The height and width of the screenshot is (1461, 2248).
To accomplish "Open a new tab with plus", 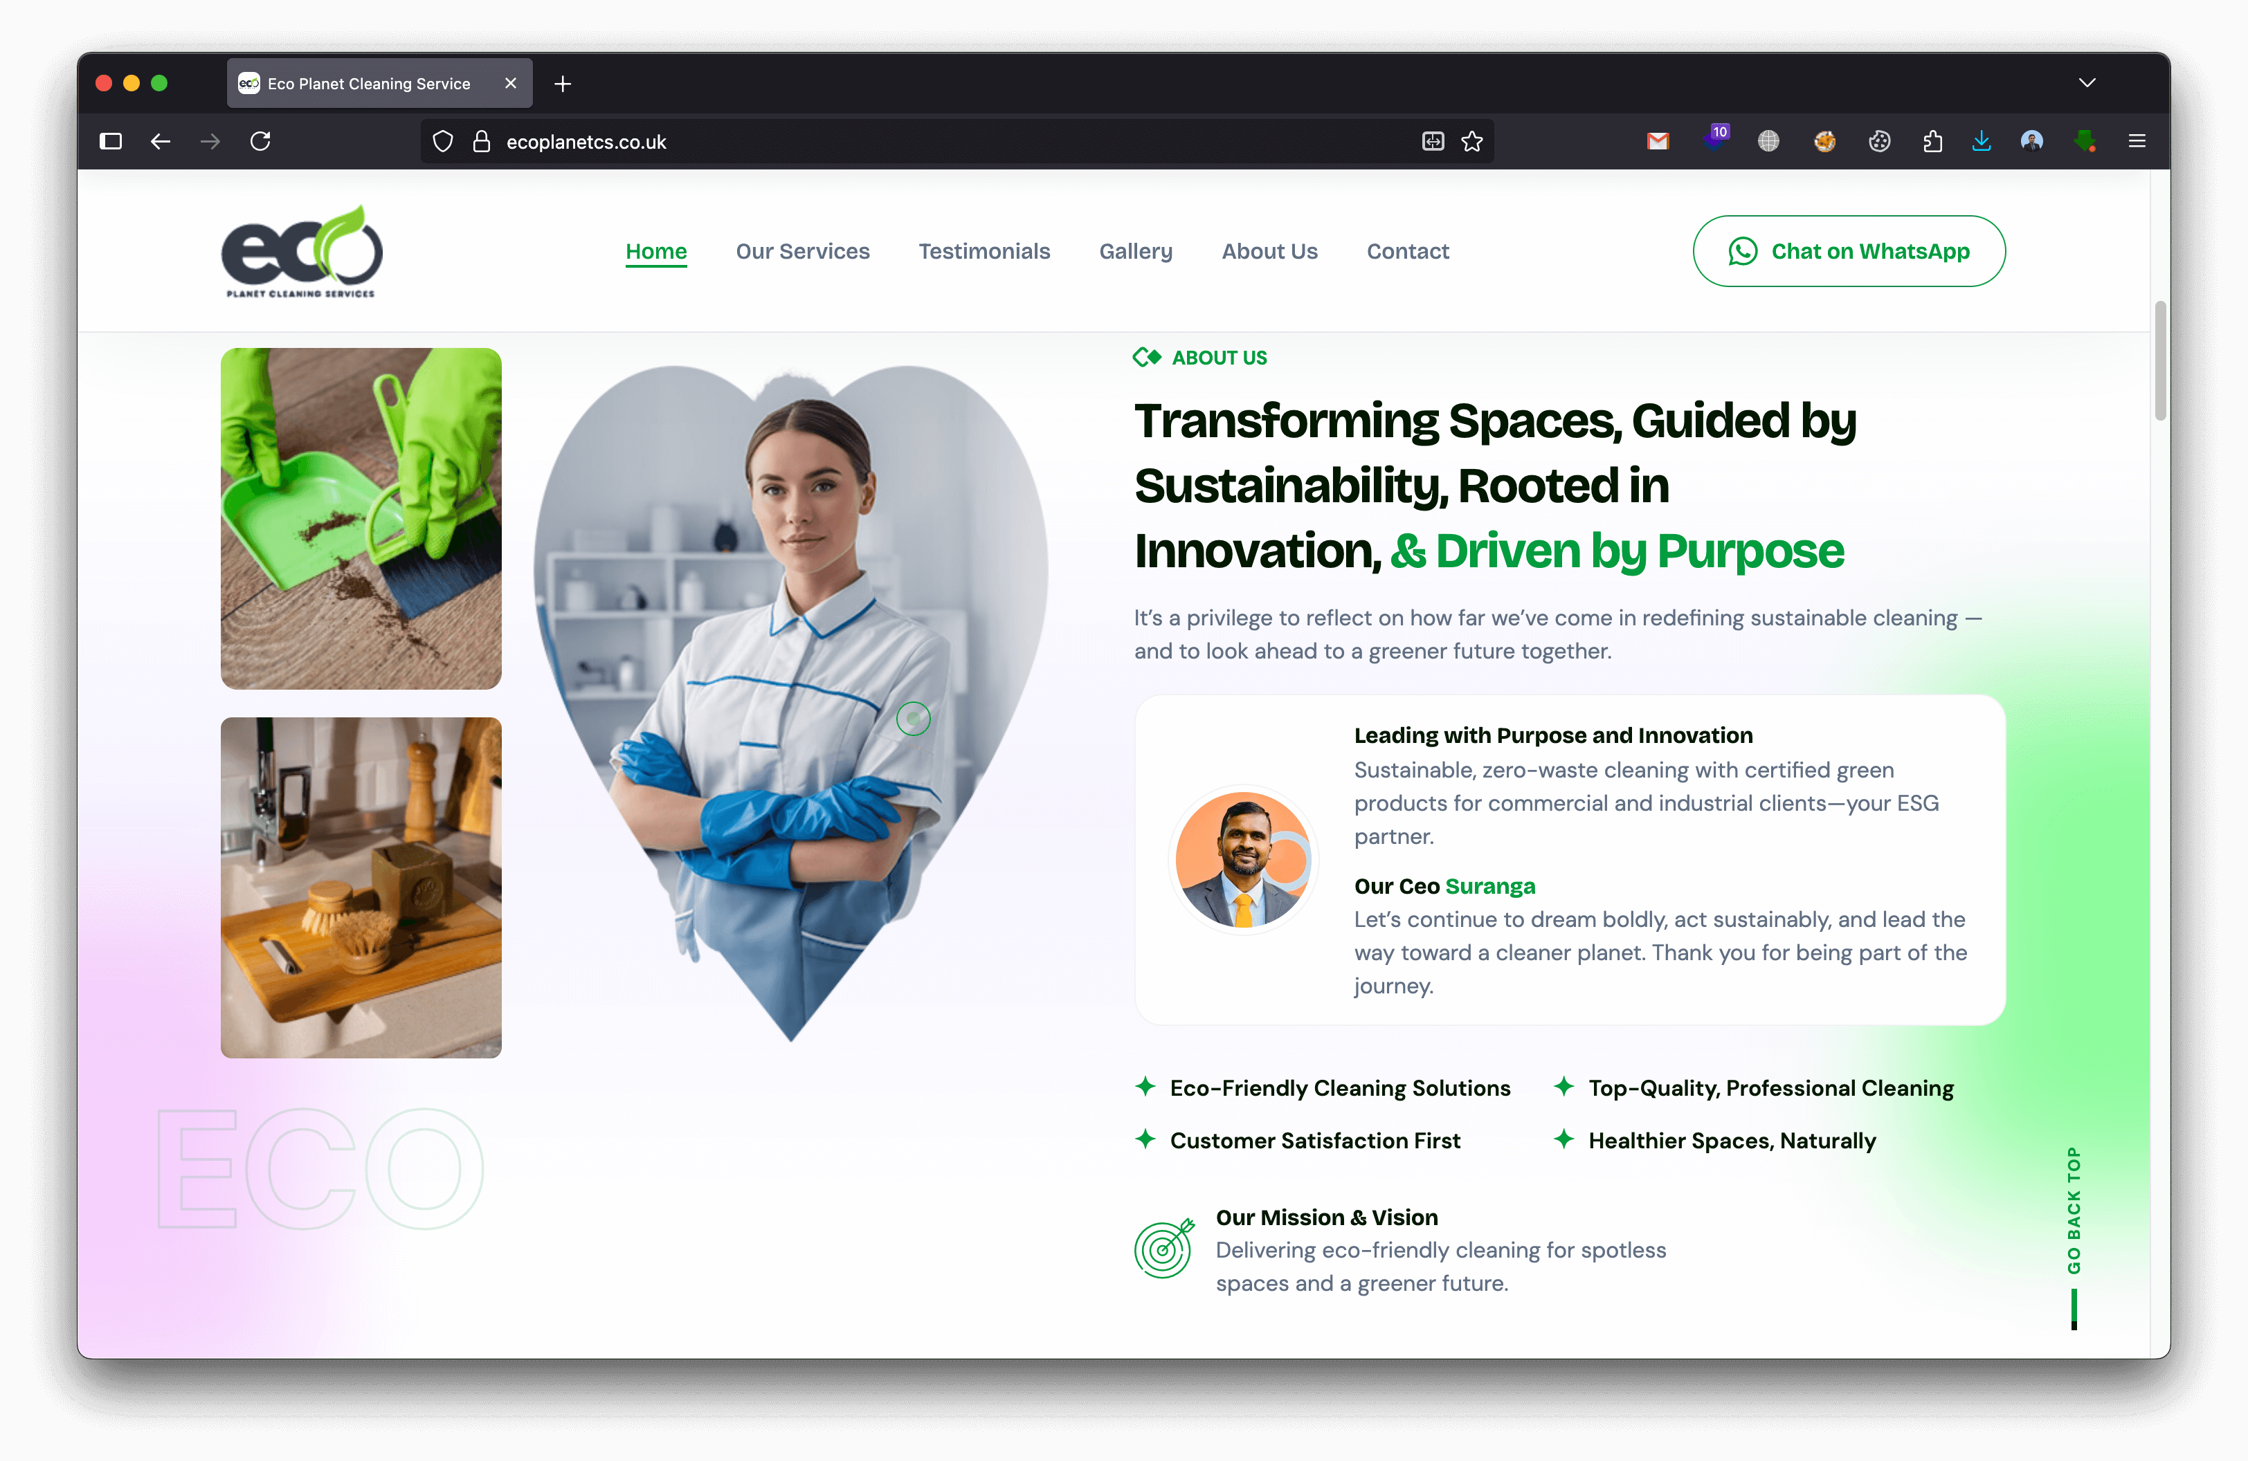I will point(563,84).
